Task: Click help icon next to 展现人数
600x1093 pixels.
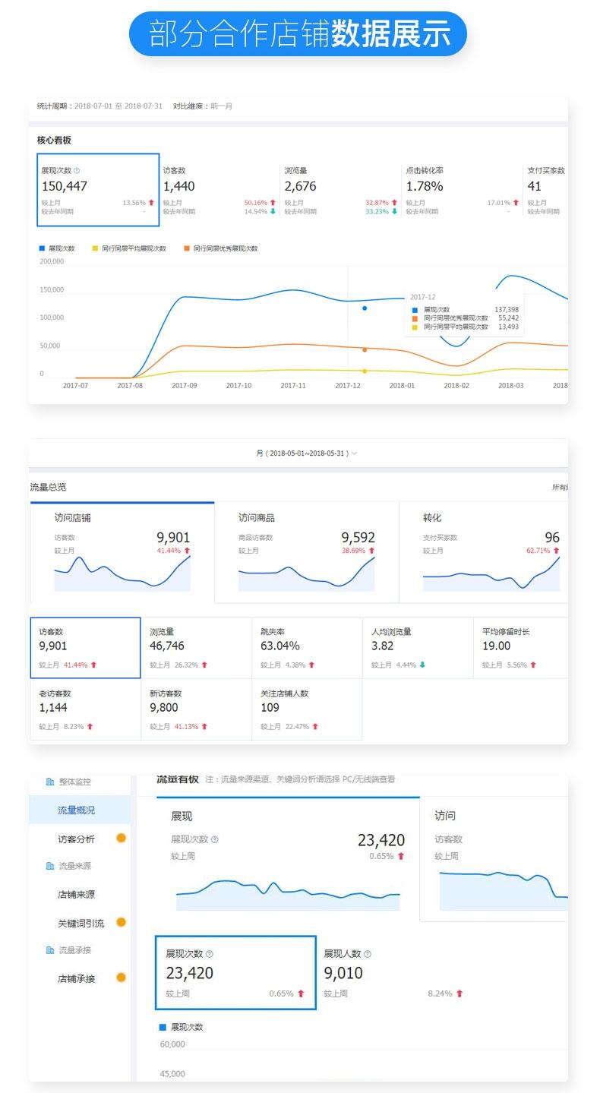Action: click(x=368, y=954)
